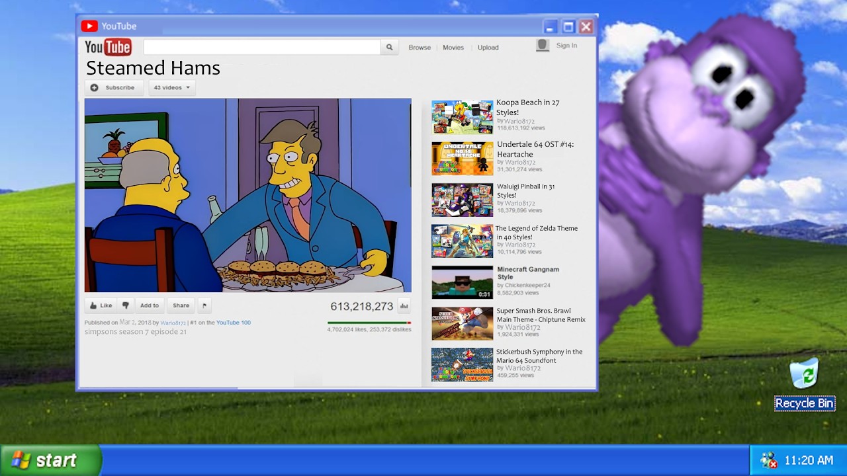Open the Windows start menu
847x476 pixels.
[x=50, y=460]
